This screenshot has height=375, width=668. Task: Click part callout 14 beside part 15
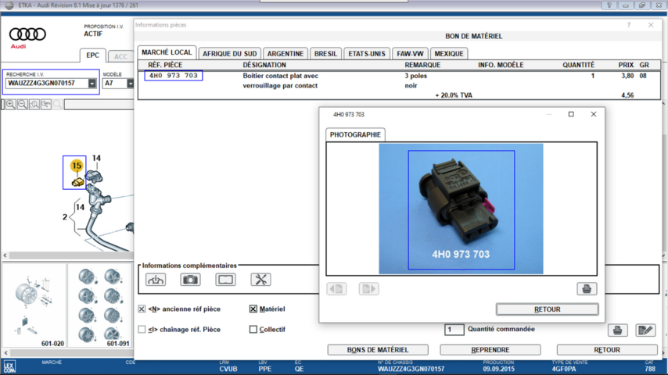pyautogui.click(x=97, y=159)
